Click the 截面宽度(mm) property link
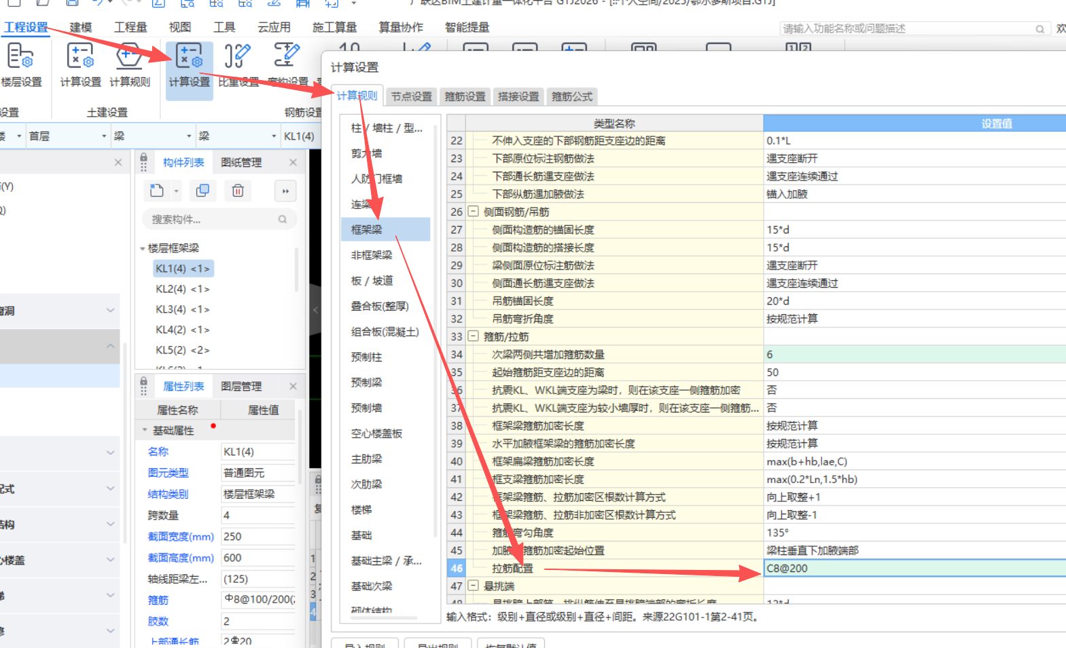This screenshot has width=1066, height=648. coord(181,537)
